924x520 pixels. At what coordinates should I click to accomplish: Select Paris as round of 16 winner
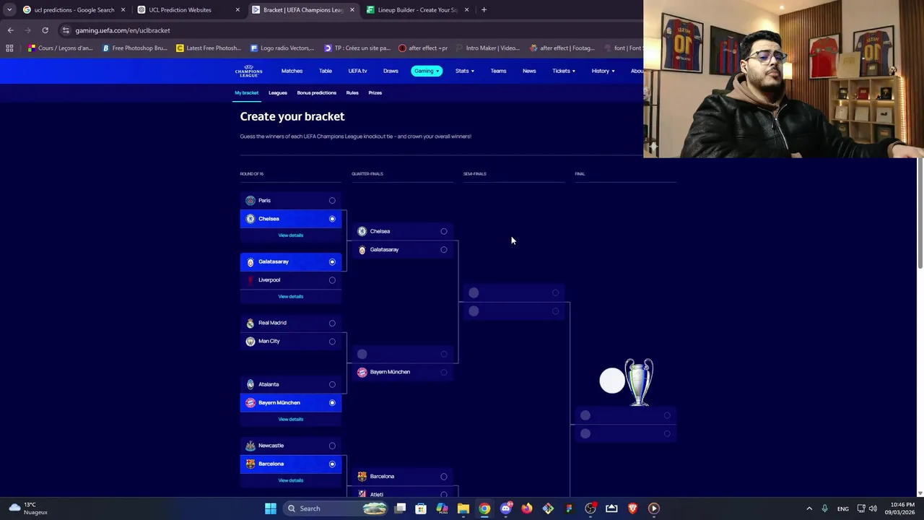tap(332, 200)
